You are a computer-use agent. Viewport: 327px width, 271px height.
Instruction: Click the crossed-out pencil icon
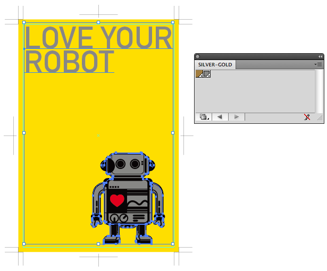(306, 117)
